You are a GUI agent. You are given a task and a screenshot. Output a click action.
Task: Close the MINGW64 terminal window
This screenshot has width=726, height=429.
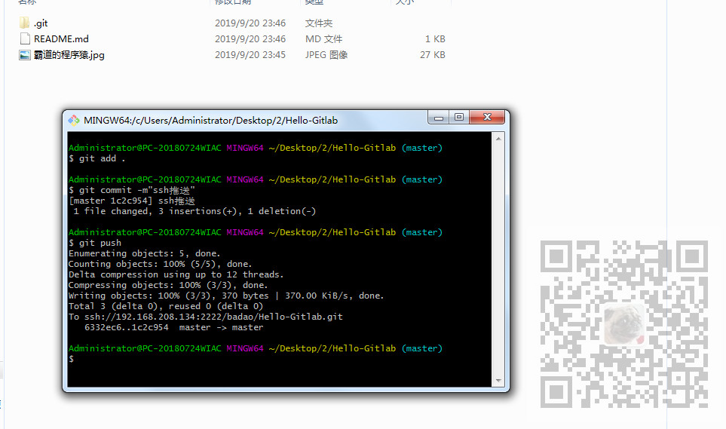coord(487,117)
